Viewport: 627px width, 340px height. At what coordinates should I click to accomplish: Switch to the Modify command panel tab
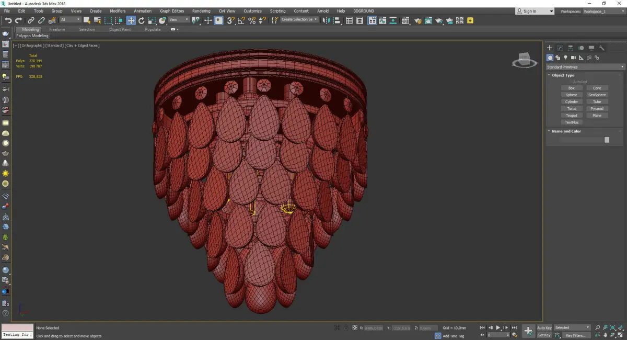(560, 48)
